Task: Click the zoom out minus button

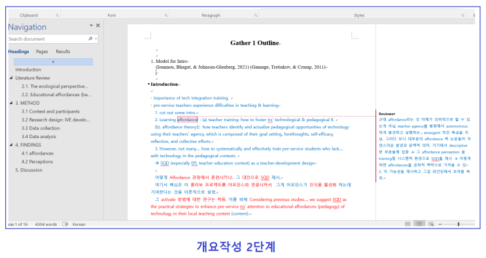Action: click(440, 224)
